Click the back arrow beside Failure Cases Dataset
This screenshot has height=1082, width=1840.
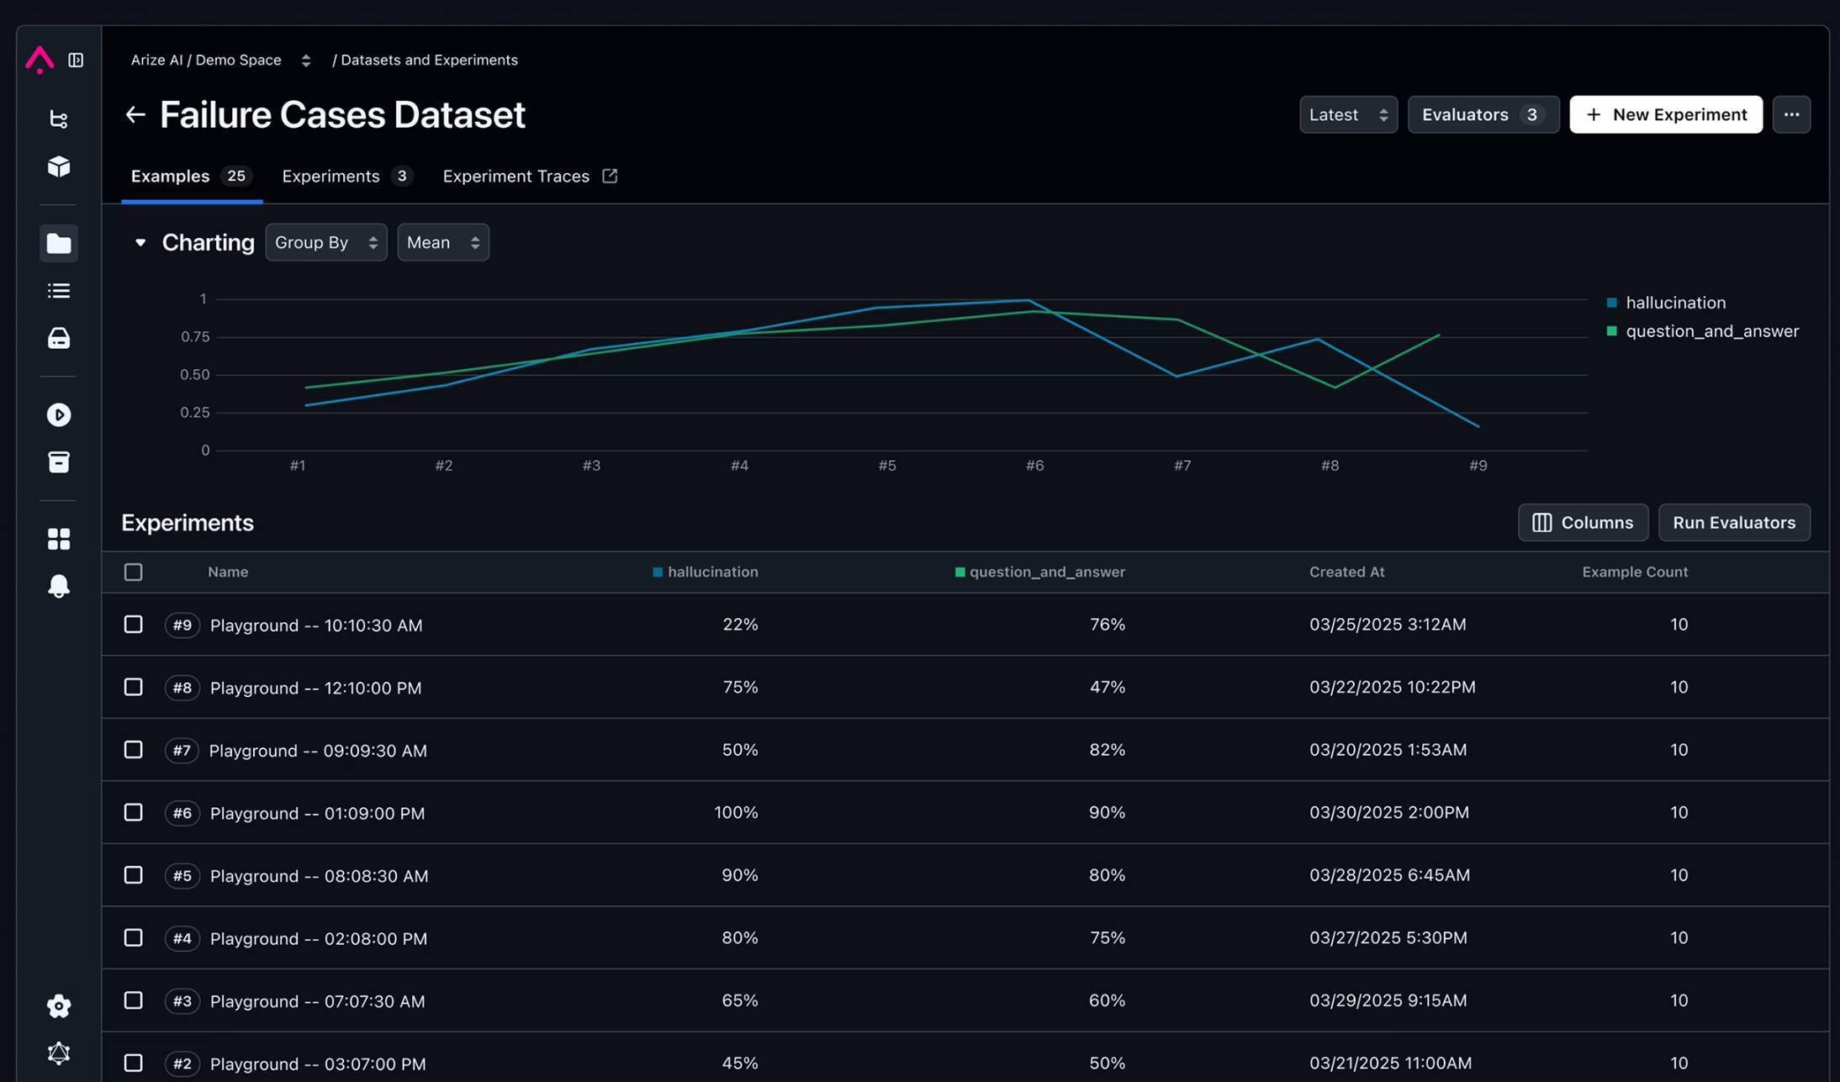point(135,114)
